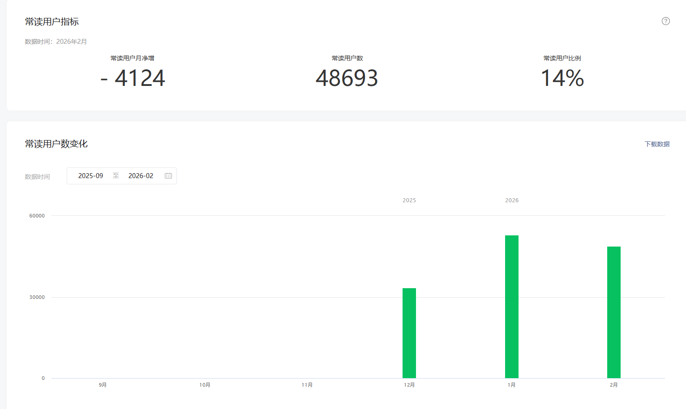
Task: Click the 10月 x-axis label
Action: pyautogui.click(x=205, y=385)
